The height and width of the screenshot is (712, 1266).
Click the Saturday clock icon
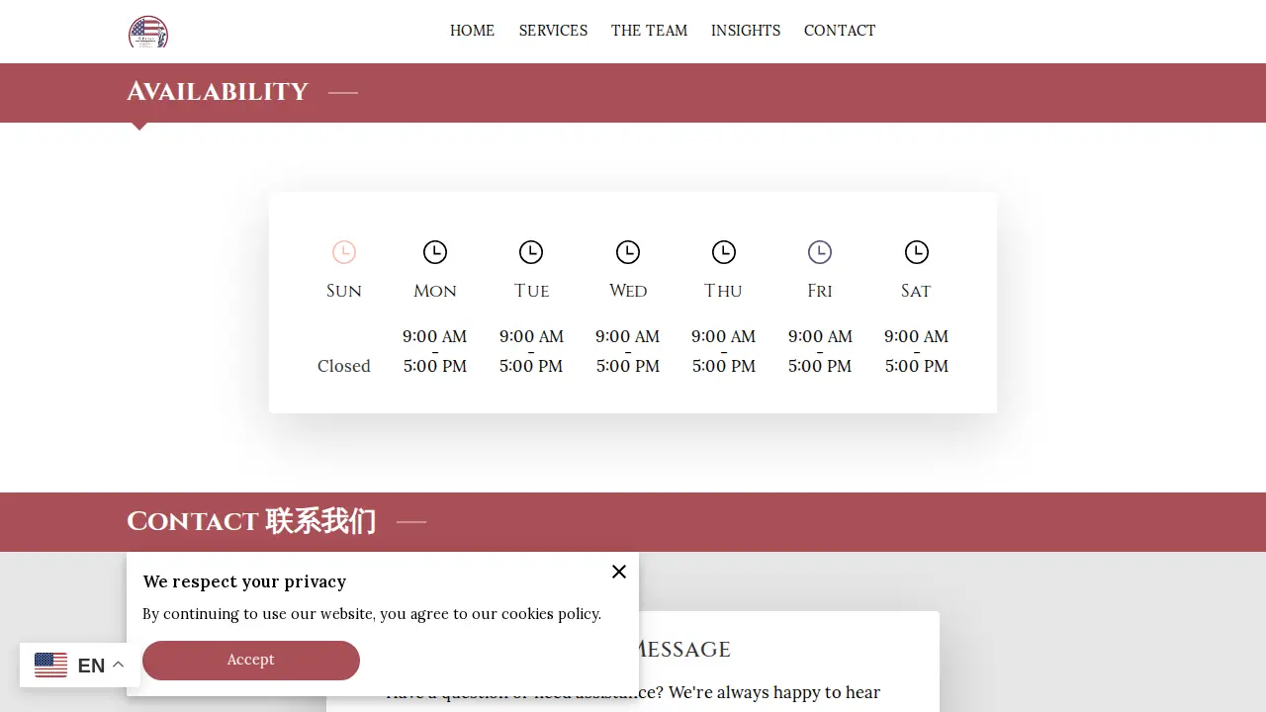coord(917,252)
